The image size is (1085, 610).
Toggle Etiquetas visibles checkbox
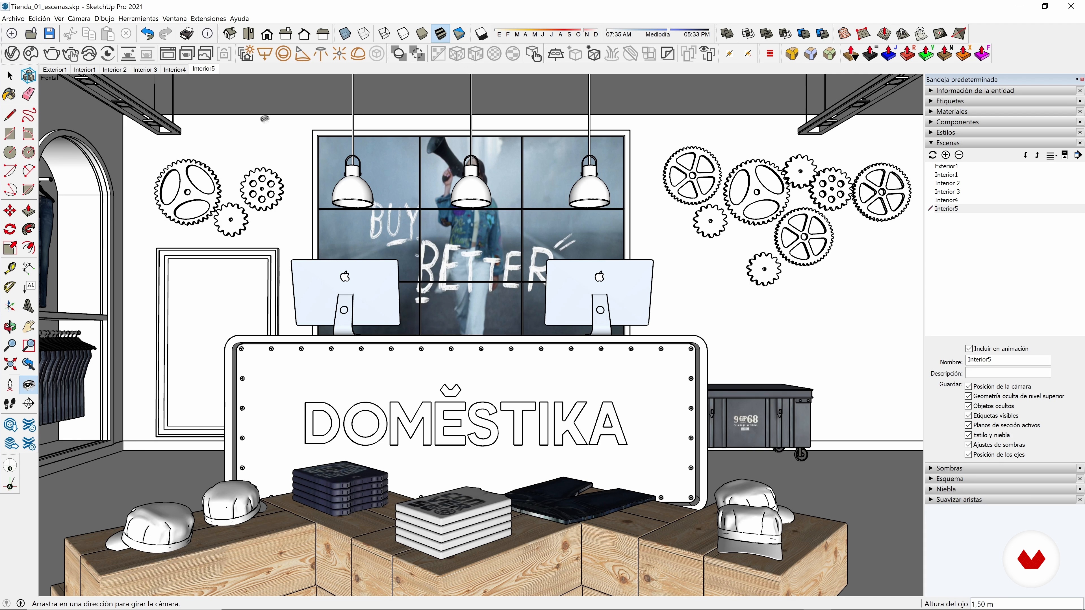tap(968, 416)
